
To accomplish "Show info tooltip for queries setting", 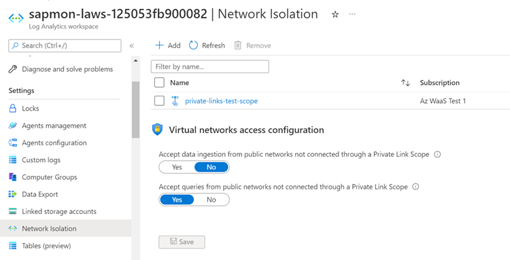I will tap(415, 187).
